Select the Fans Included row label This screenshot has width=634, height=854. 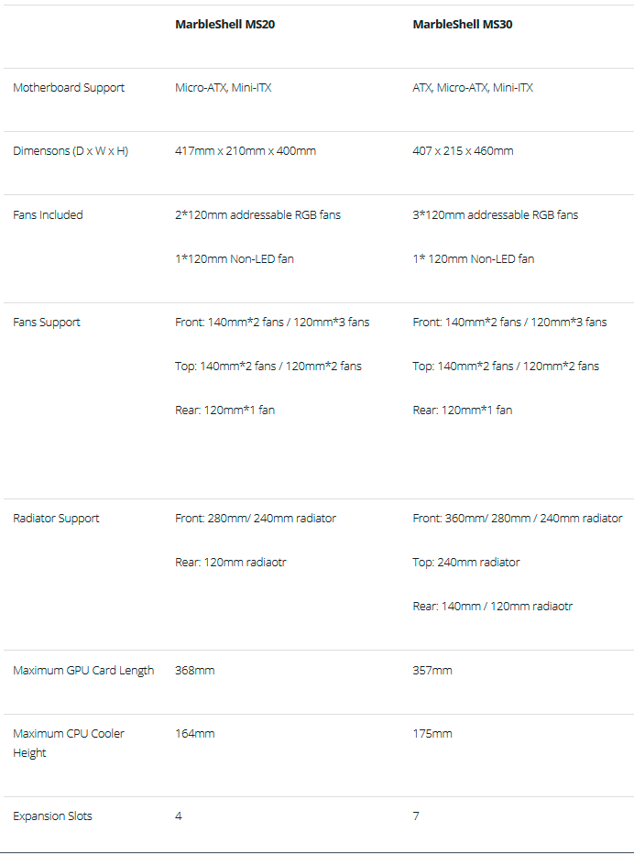pyautogui.click(x=48, y=215)
